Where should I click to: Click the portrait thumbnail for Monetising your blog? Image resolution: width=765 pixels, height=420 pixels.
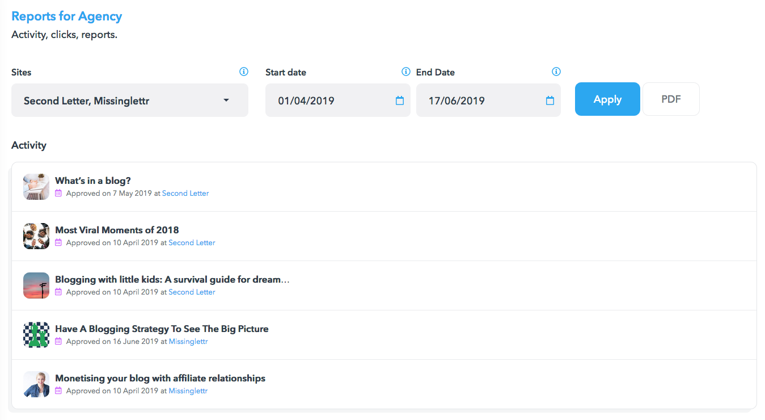click(36, 384)
